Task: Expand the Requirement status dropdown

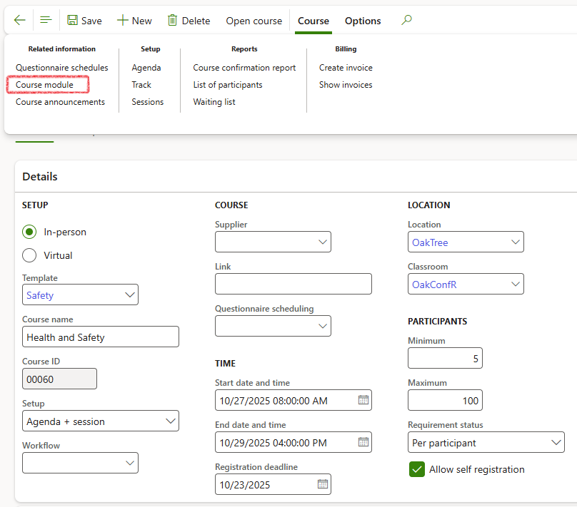Action: (556, 443)
